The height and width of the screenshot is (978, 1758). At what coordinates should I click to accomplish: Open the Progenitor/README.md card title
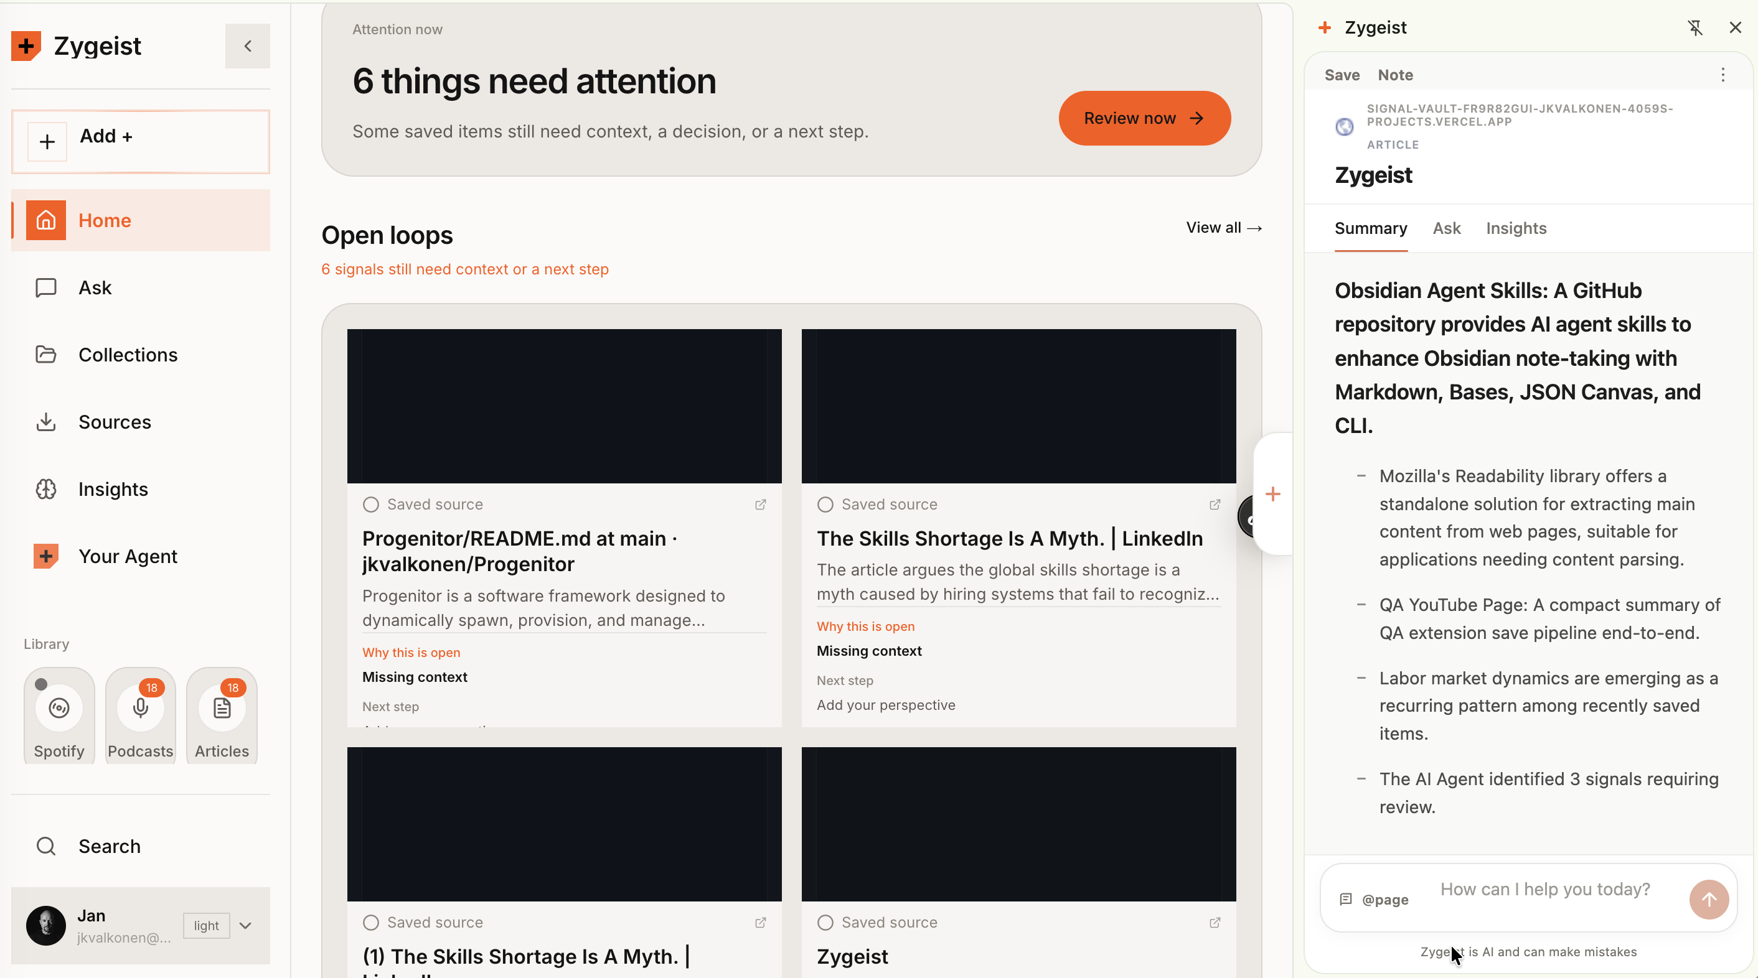(520, 551)
